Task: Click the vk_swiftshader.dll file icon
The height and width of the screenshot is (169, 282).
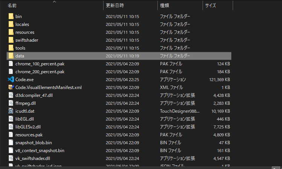Action: pos(11,158)
